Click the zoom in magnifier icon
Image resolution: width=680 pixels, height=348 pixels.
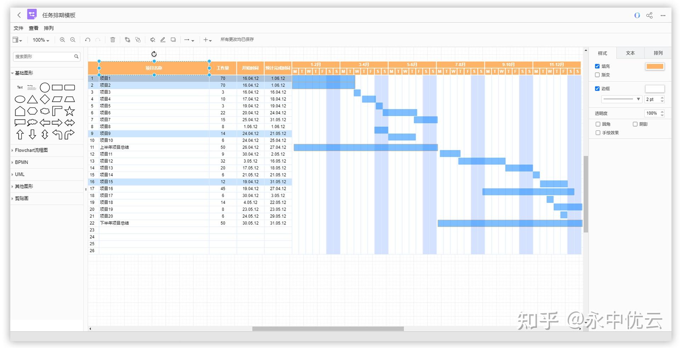coord(62,40)
